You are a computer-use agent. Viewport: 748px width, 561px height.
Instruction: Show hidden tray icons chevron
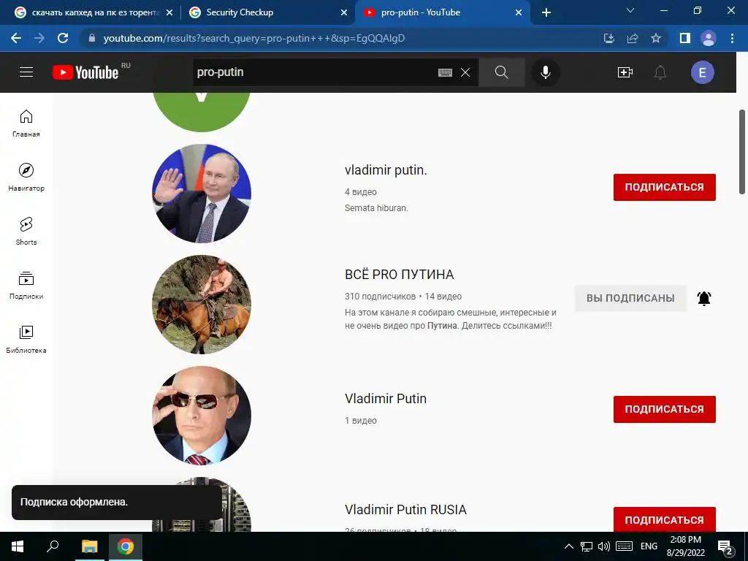click(x=568, y=546)
